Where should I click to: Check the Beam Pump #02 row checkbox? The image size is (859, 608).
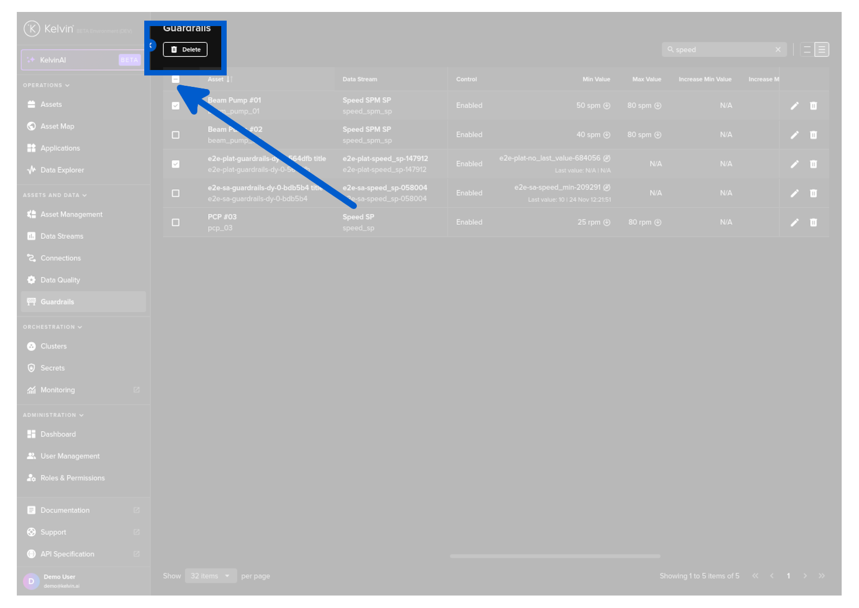coord(176,135)
